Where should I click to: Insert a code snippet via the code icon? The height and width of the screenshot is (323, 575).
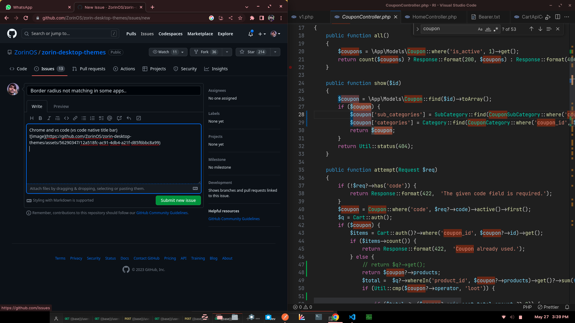pos(66,118)
